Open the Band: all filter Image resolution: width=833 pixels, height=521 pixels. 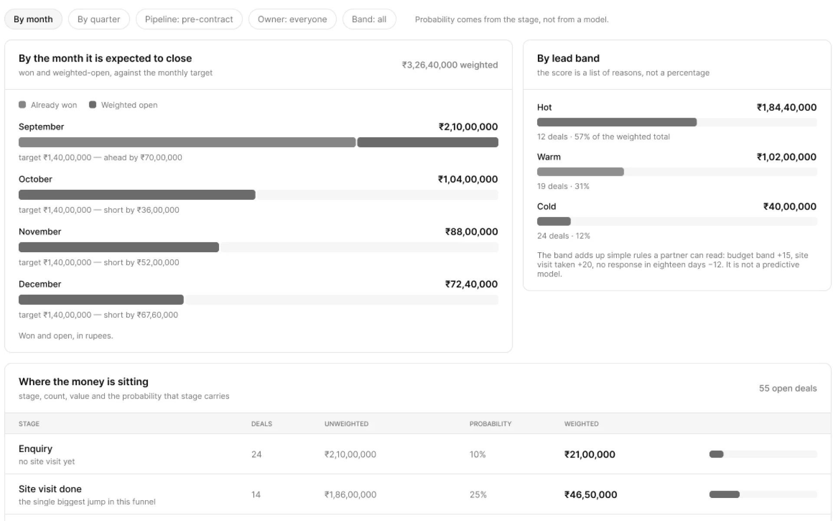pyautogui.click(x=369, y=19)
